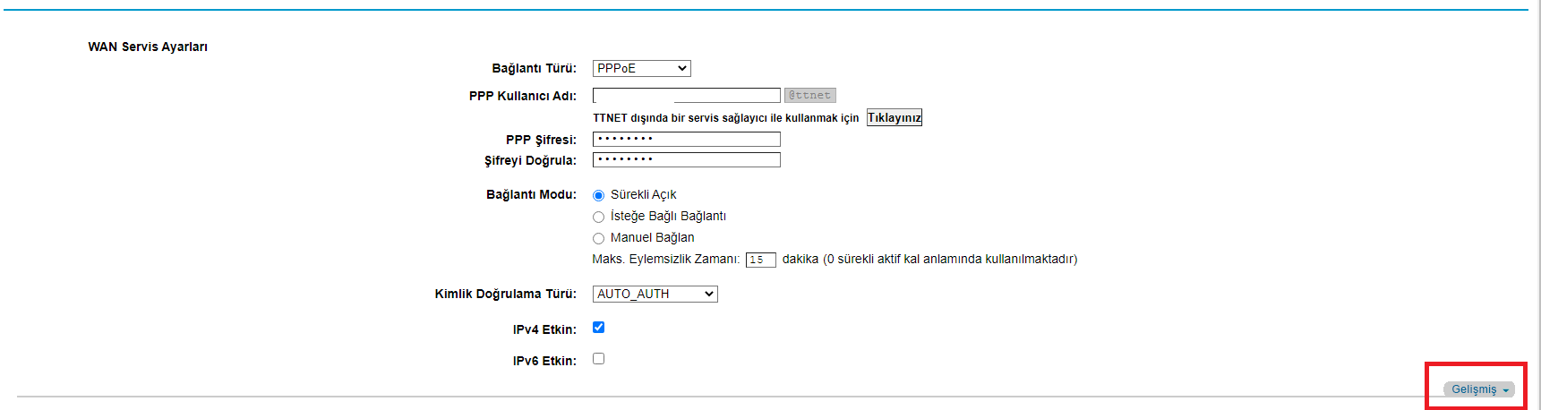Click the Manuel Bağlan label text
The image size is (1541, 410).
point(652,237)
